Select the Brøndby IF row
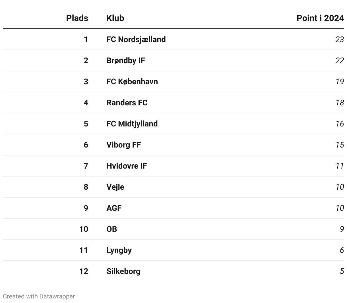The width and height of the screenshot is (347, 303). [x=173, y=60]
